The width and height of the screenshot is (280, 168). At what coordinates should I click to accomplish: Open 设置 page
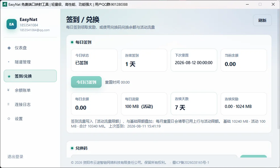click(x=30, y=119)
